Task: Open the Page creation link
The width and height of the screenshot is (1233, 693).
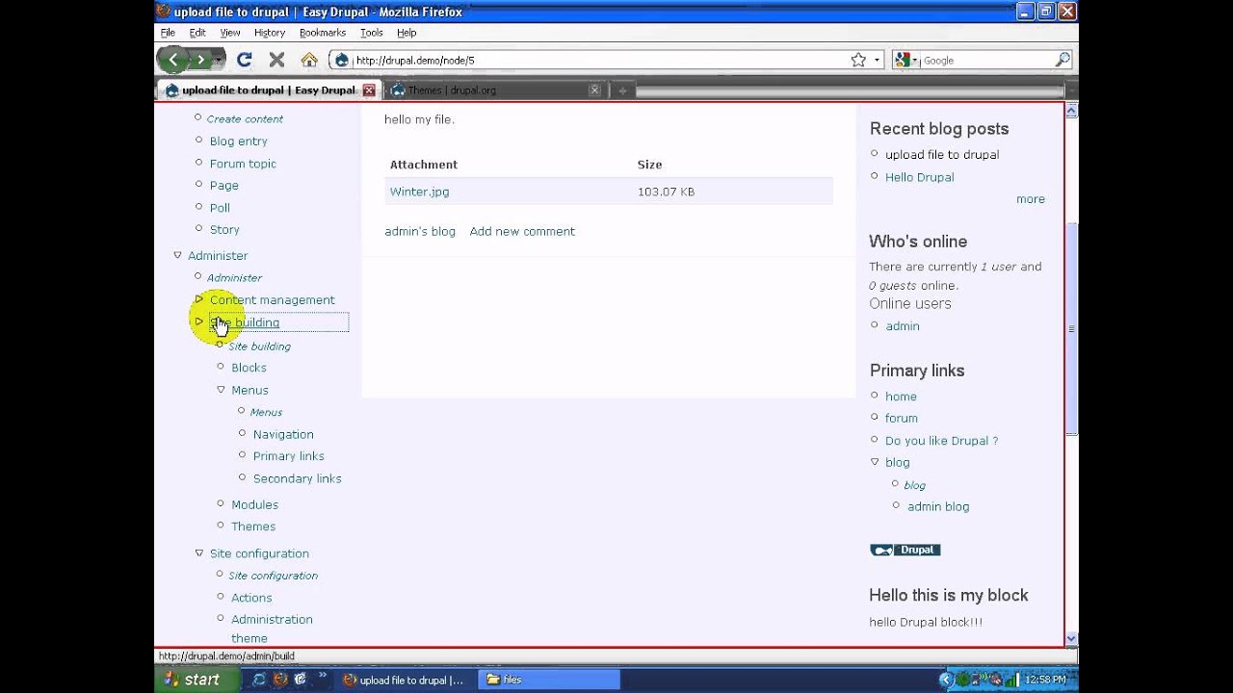Action: (x=223, y=186)
